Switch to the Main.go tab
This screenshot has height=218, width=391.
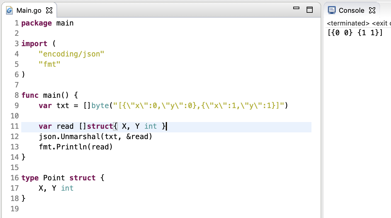pyautogui.click(x=29, y=11)
